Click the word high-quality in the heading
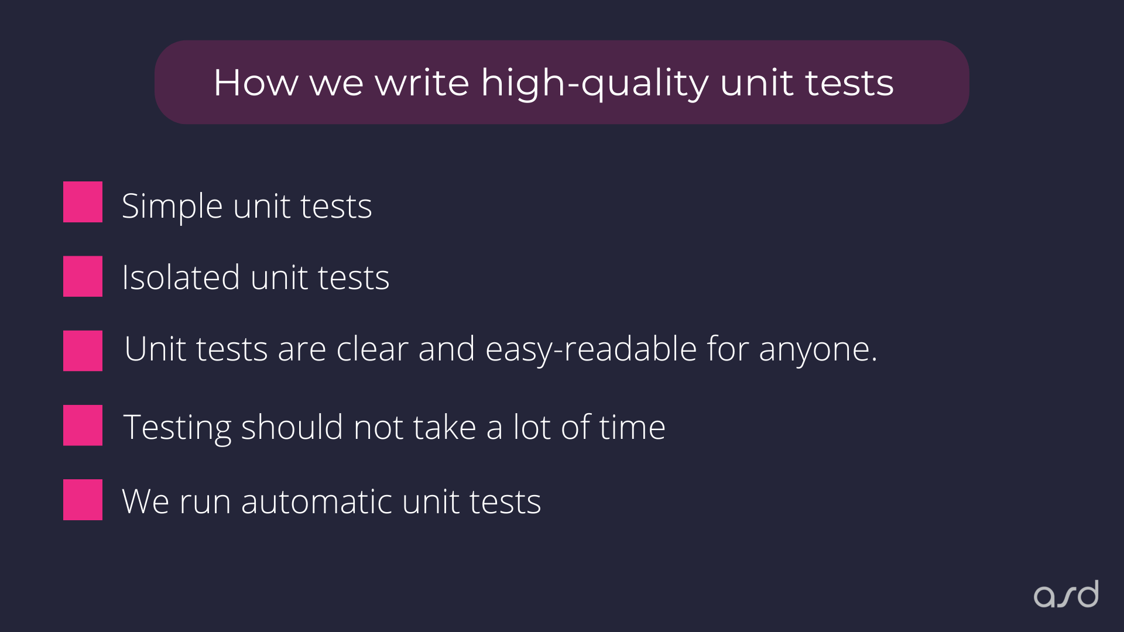 [595, 84]
